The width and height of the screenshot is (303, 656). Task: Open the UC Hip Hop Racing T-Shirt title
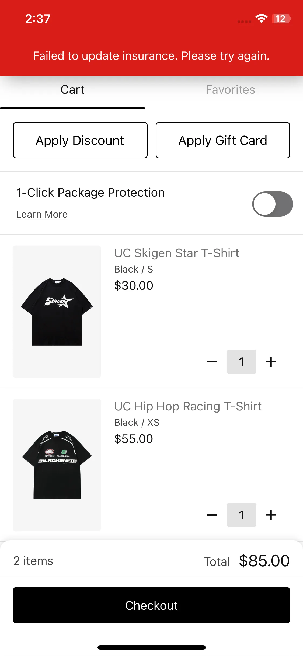(188, 406)
